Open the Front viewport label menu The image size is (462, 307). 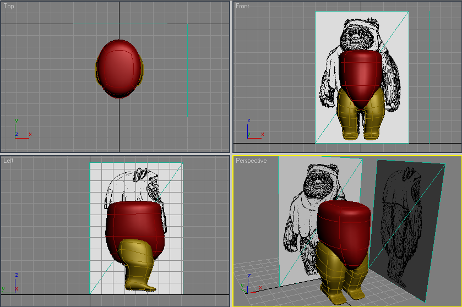(242, 6)
